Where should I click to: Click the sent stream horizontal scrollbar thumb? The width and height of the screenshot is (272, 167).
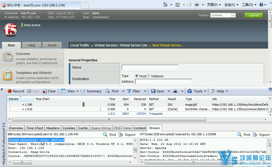[22, 162]
